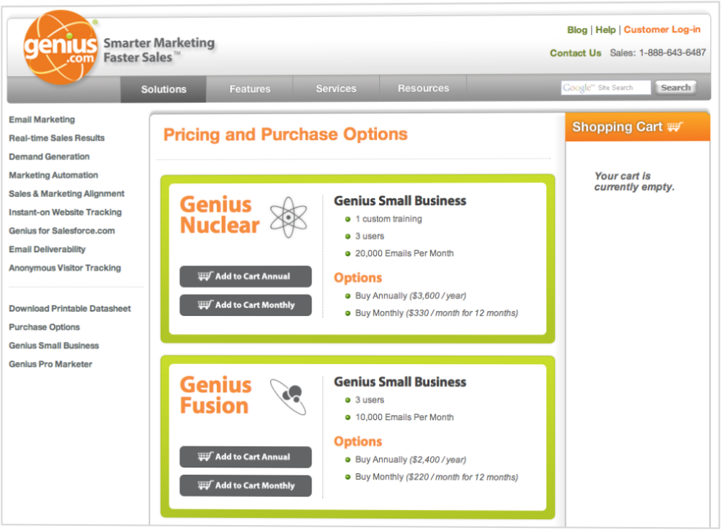The image size is (721, 530).
Task: Click the 'Smarter Marketing Faster Sales' tagline
Action: (x=159, y=50)
